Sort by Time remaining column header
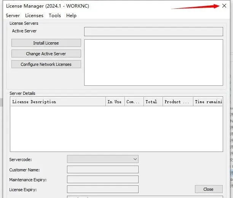Viewport: 233px width, 198px height. coord(208,102)
